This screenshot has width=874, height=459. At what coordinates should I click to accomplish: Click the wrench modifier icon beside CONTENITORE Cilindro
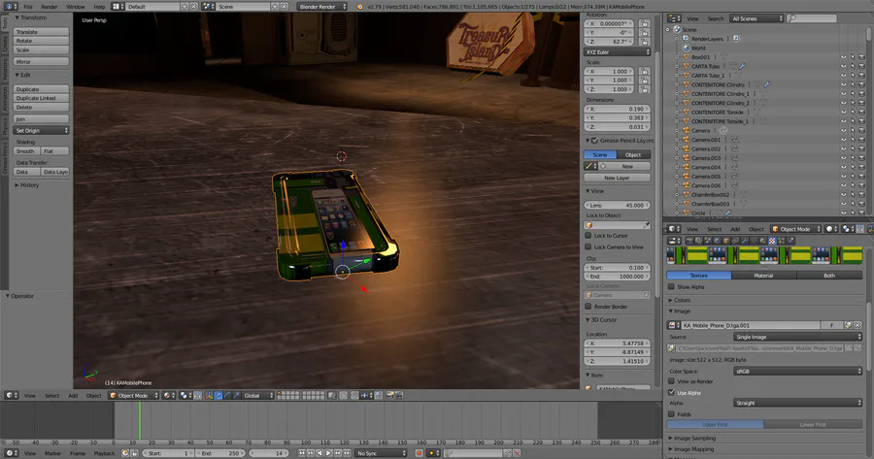point(767,84)
